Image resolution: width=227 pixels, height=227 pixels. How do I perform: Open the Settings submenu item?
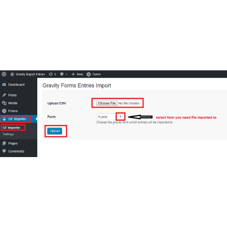8,134
